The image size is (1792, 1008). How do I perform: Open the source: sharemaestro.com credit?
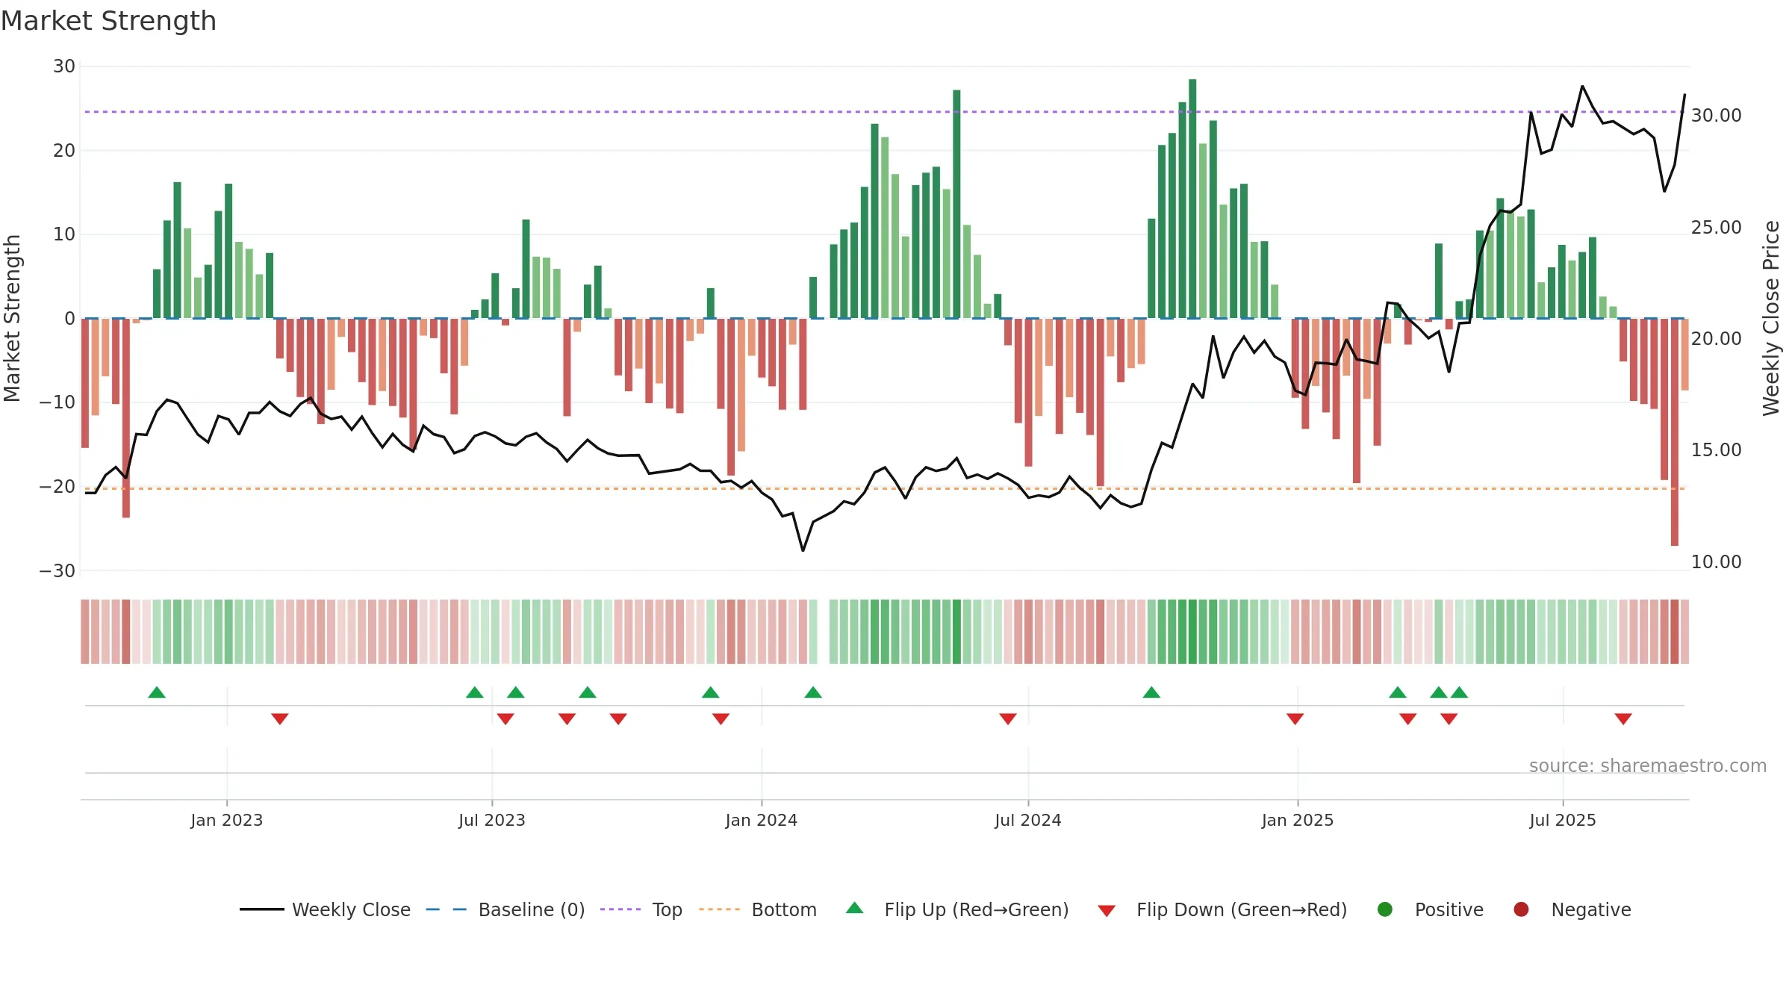(1648, 765)
